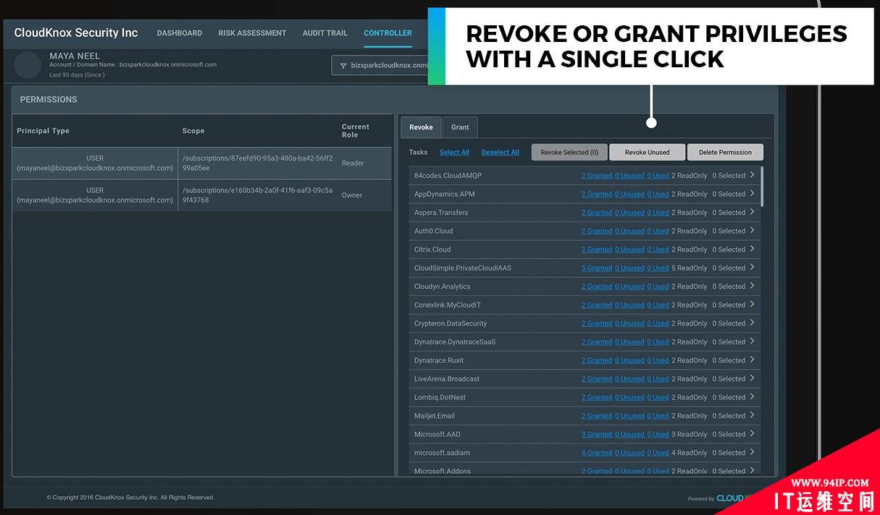Expand the Crypteron.DataSecurity row chevron
Screen dimensions: 880x515
(753, 323)
